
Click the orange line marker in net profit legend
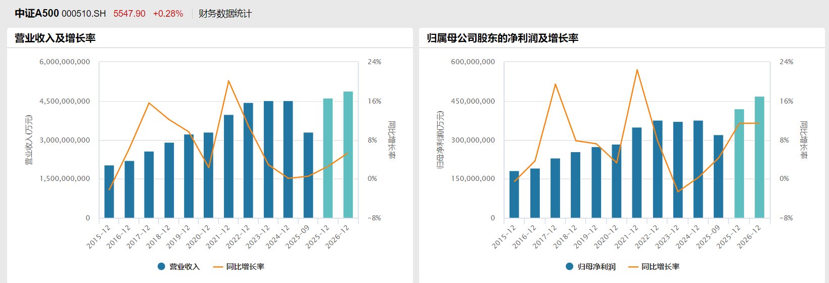point(633,267)
